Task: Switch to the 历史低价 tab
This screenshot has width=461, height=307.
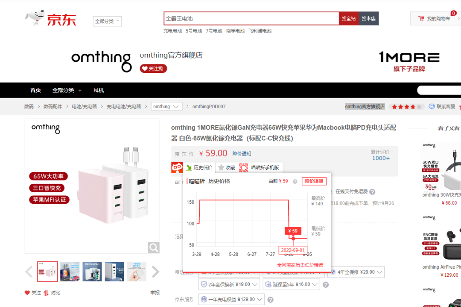Action: tap(199, 168)
